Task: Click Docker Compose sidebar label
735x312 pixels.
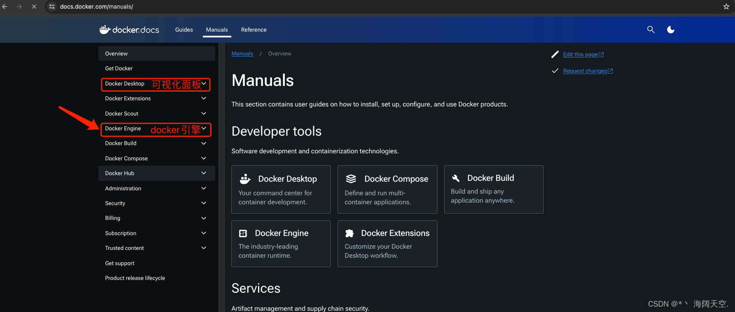Action: coord(126,158)
